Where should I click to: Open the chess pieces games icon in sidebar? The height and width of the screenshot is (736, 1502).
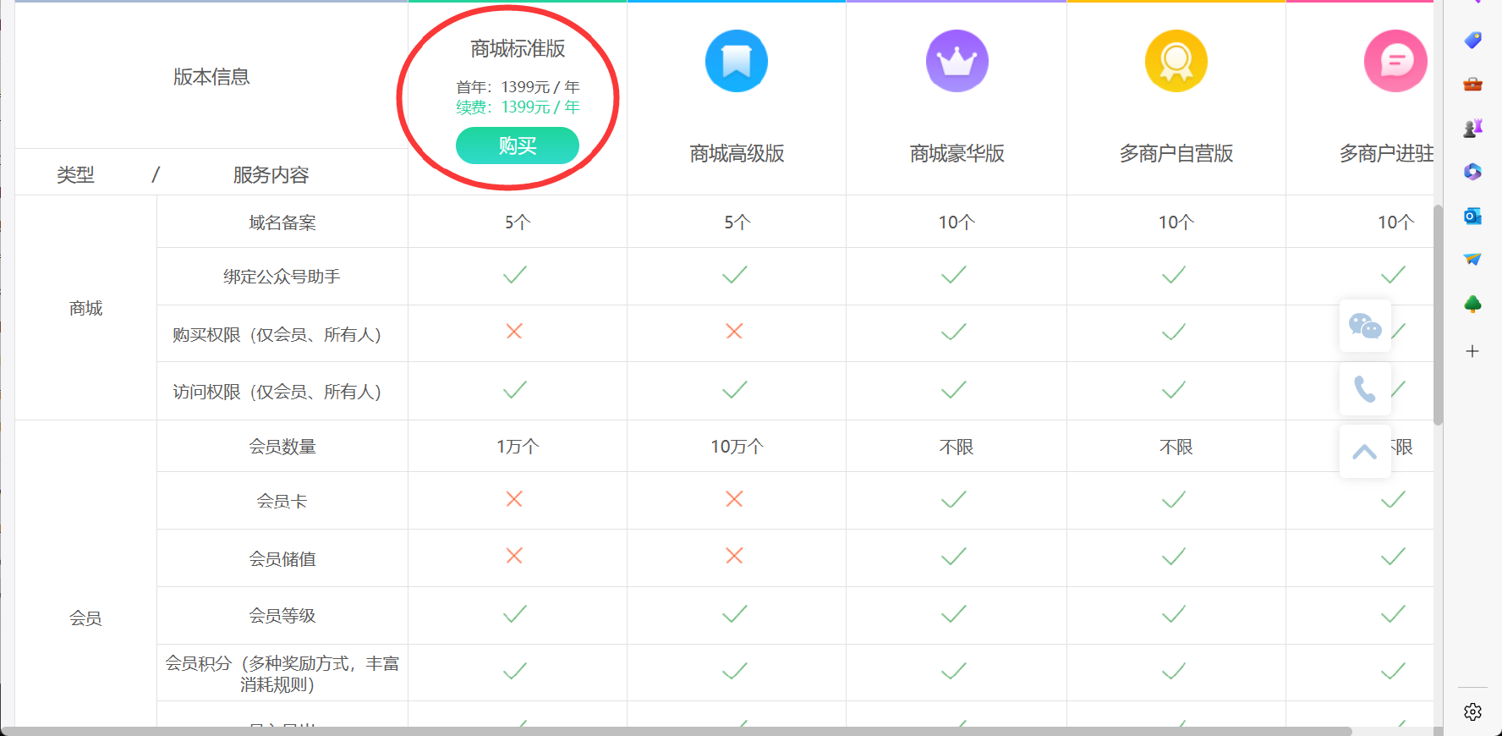coord(1472,128)
